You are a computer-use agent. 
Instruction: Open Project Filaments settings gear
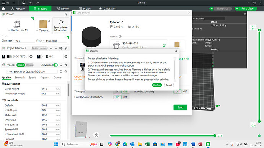pyautogui.click(x=66, y=48)
